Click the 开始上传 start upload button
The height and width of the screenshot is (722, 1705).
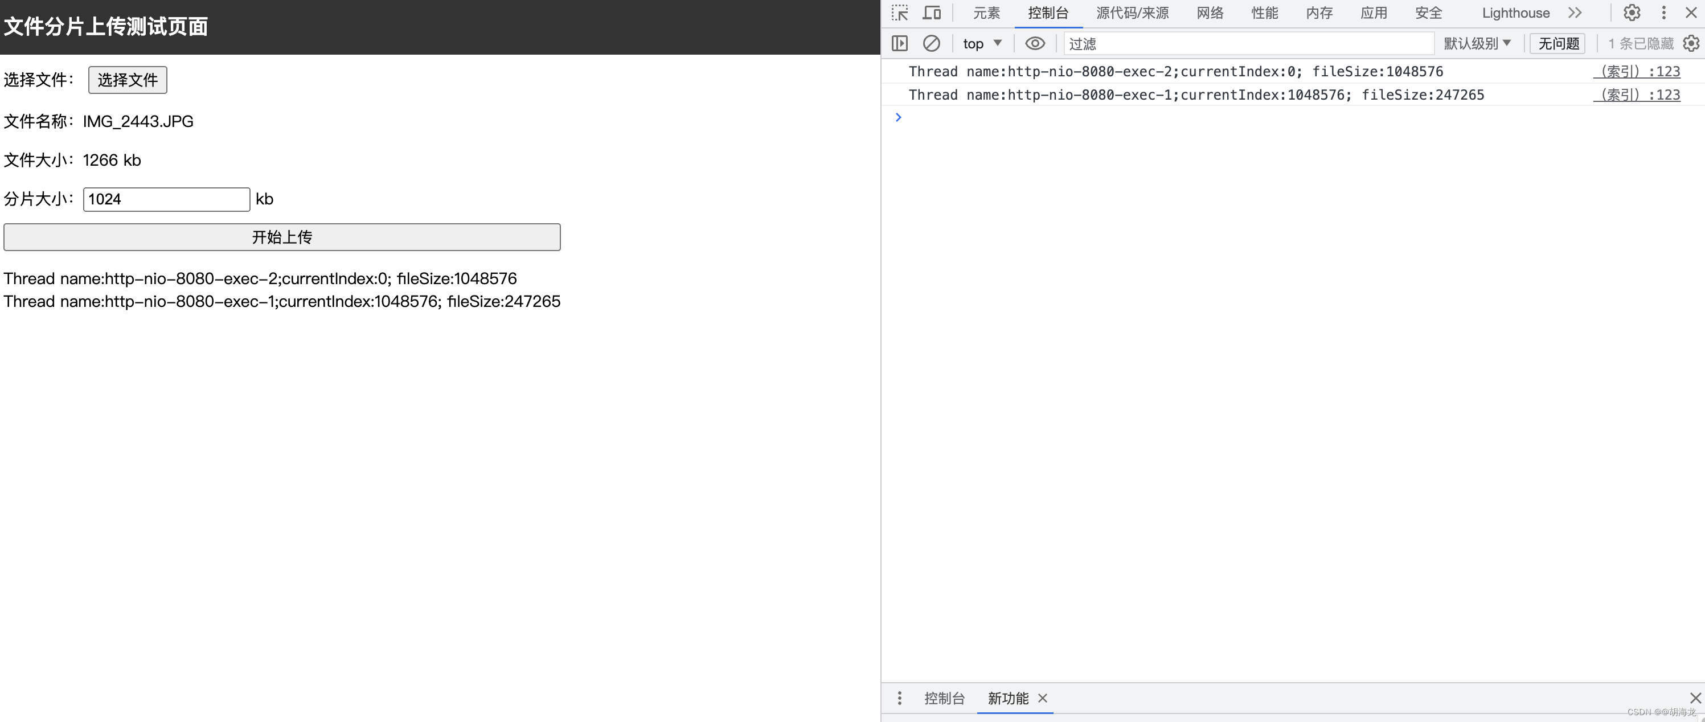click(282, 236)
